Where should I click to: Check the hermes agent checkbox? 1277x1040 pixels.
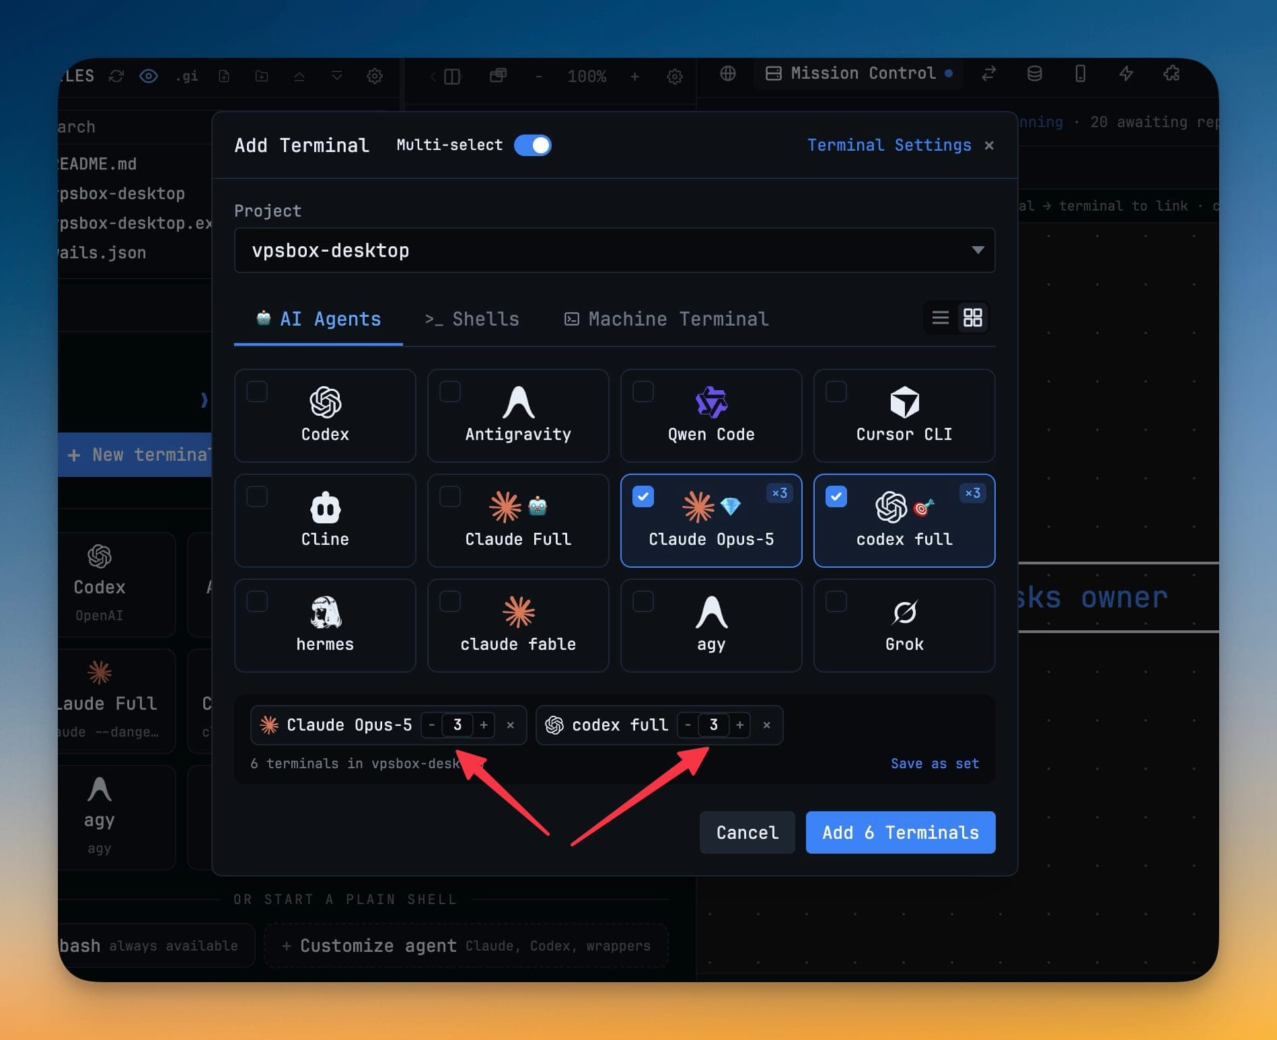pyautogui.click(x=257, y=601)
